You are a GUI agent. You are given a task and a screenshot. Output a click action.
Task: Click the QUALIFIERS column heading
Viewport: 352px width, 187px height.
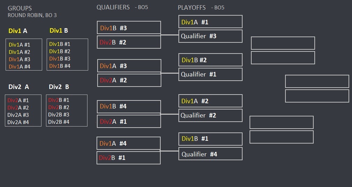pyautogui.click(x=113, y=7)
